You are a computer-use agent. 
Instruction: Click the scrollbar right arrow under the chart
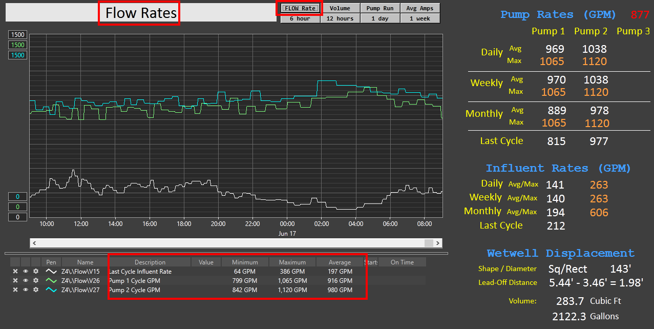[438, 243]
